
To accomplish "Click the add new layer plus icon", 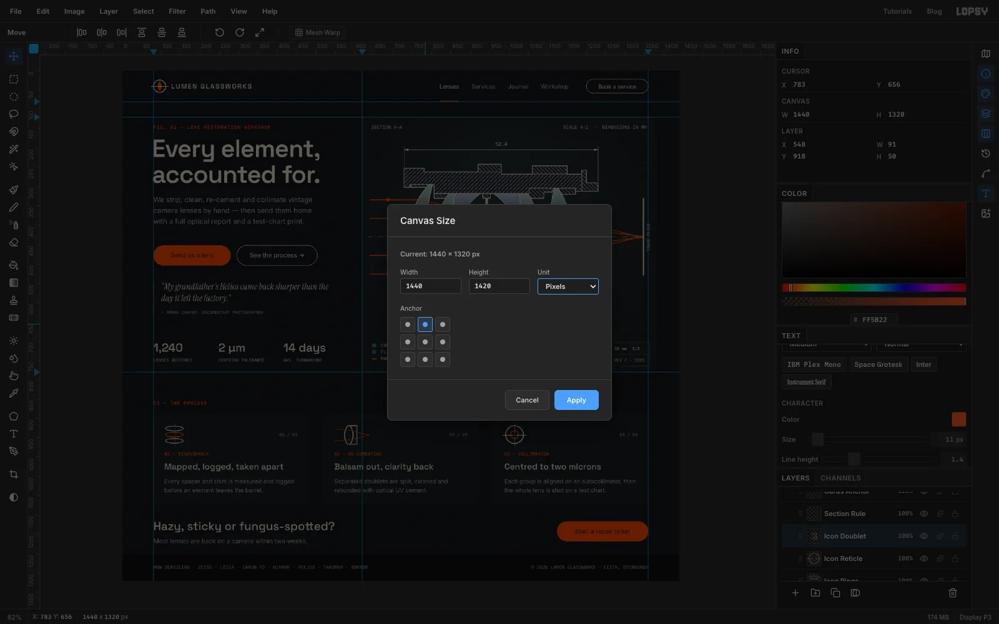I will (x=795, y=593).
